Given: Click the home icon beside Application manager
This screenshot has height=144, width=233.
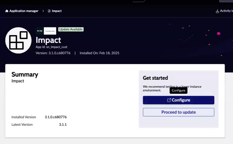Looking at the screenshot, I should 7,11.
